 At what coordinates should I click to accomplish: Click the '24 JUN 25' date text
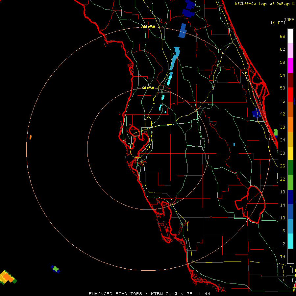(x=179, y=294)
